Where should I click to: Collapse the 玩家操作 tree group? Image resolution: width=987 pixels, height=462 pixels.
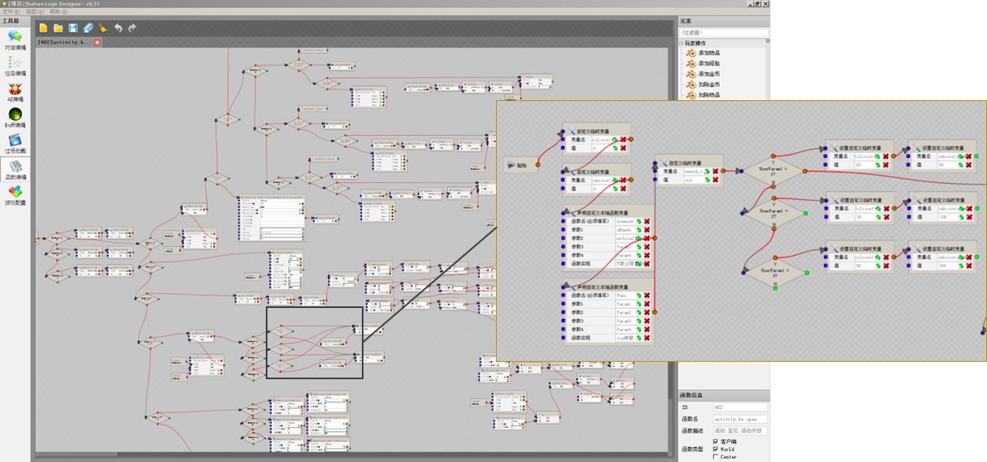pyautogui.click(x=682, y=43)
